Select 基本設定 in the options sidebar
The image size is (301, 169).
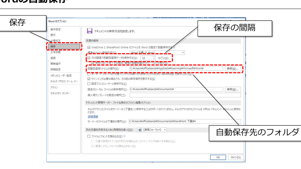56,29
